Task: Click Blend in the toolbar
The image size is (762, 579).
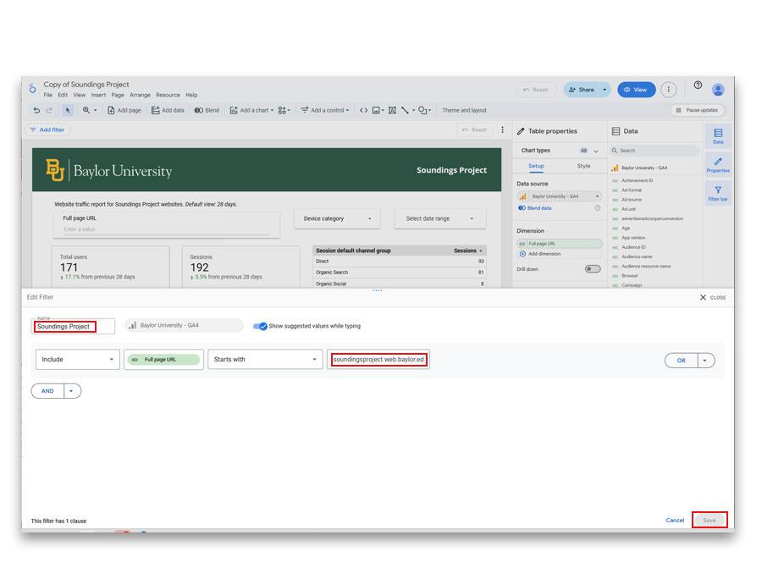Action: coord(207,110)
